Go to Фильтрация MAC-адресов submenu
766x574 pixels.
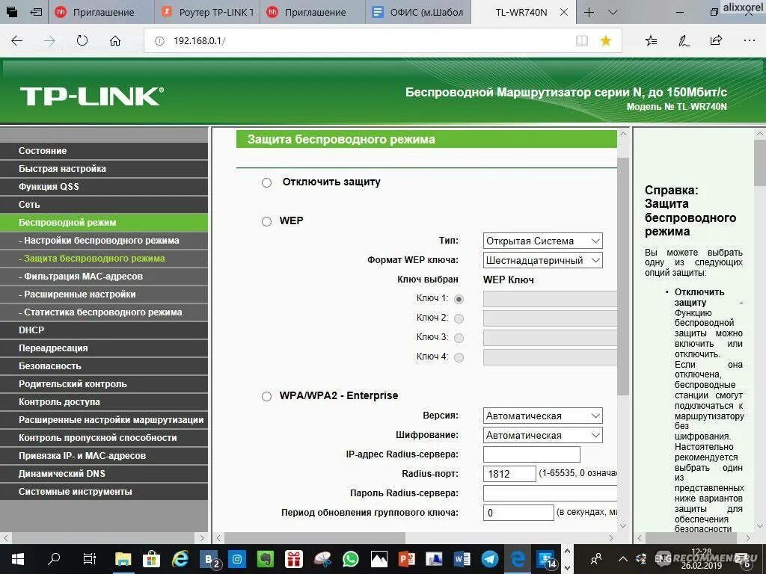(x=104, y=277)
